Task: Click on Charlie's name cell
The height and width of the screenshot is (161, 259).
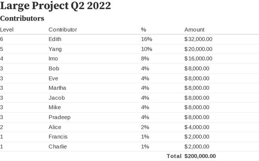Action: pyautogui.click(x=57, y=147)
